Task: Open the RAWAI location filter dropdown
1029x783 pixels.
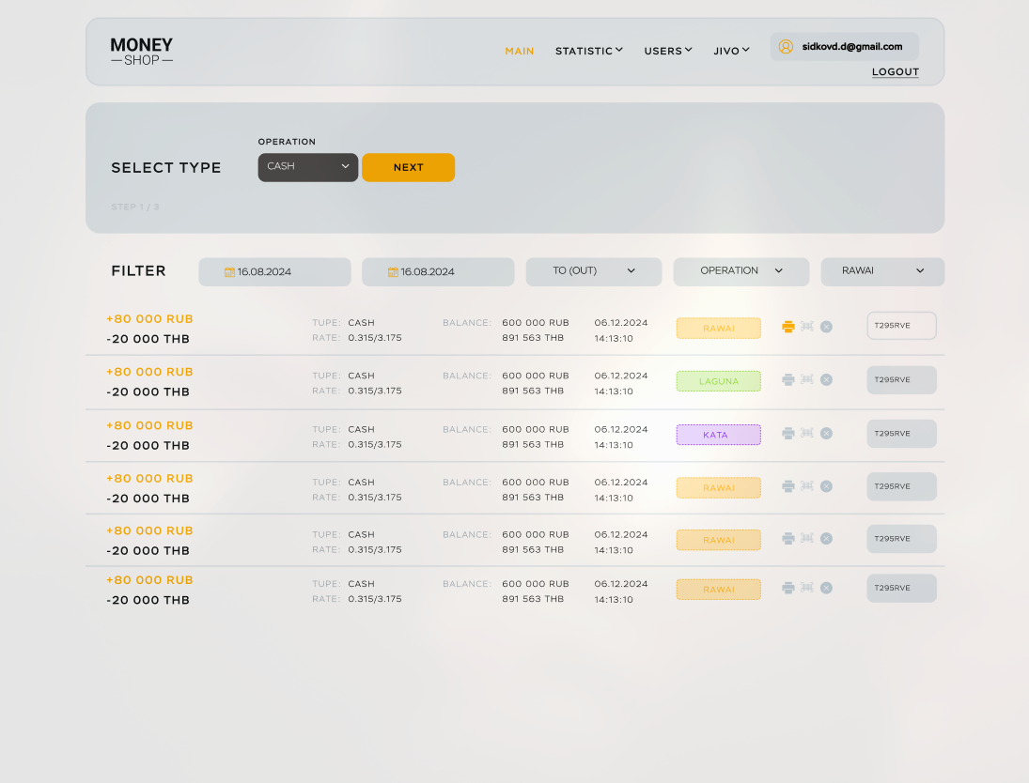Action: pos(881,270)
